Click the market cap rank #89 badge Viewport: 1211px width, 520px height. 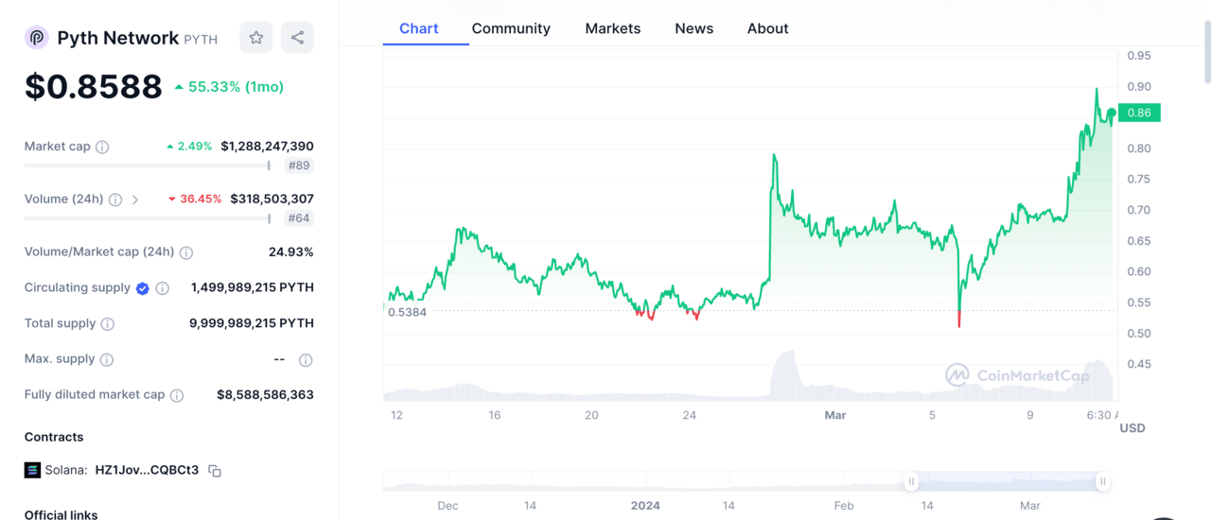[299, 165]
